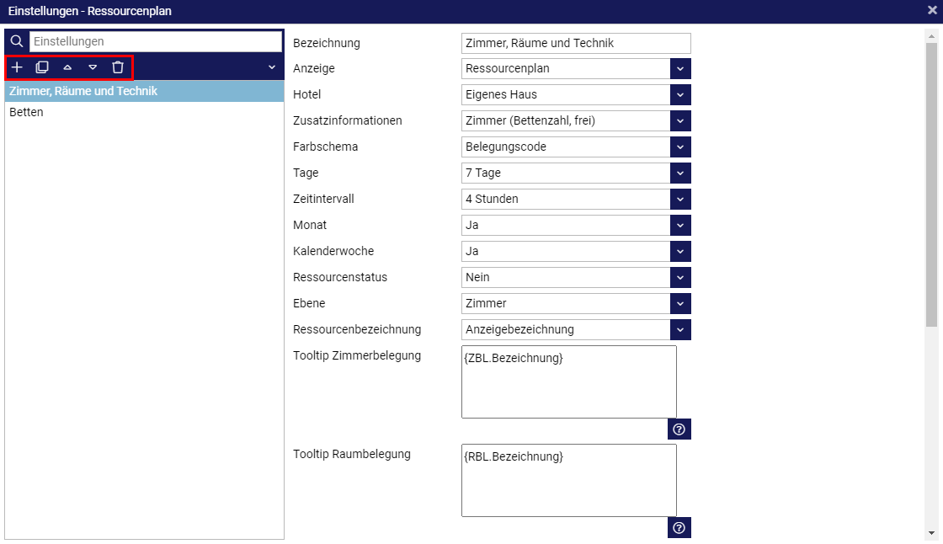Move selected setting down with arrow icon

(93, 67)
